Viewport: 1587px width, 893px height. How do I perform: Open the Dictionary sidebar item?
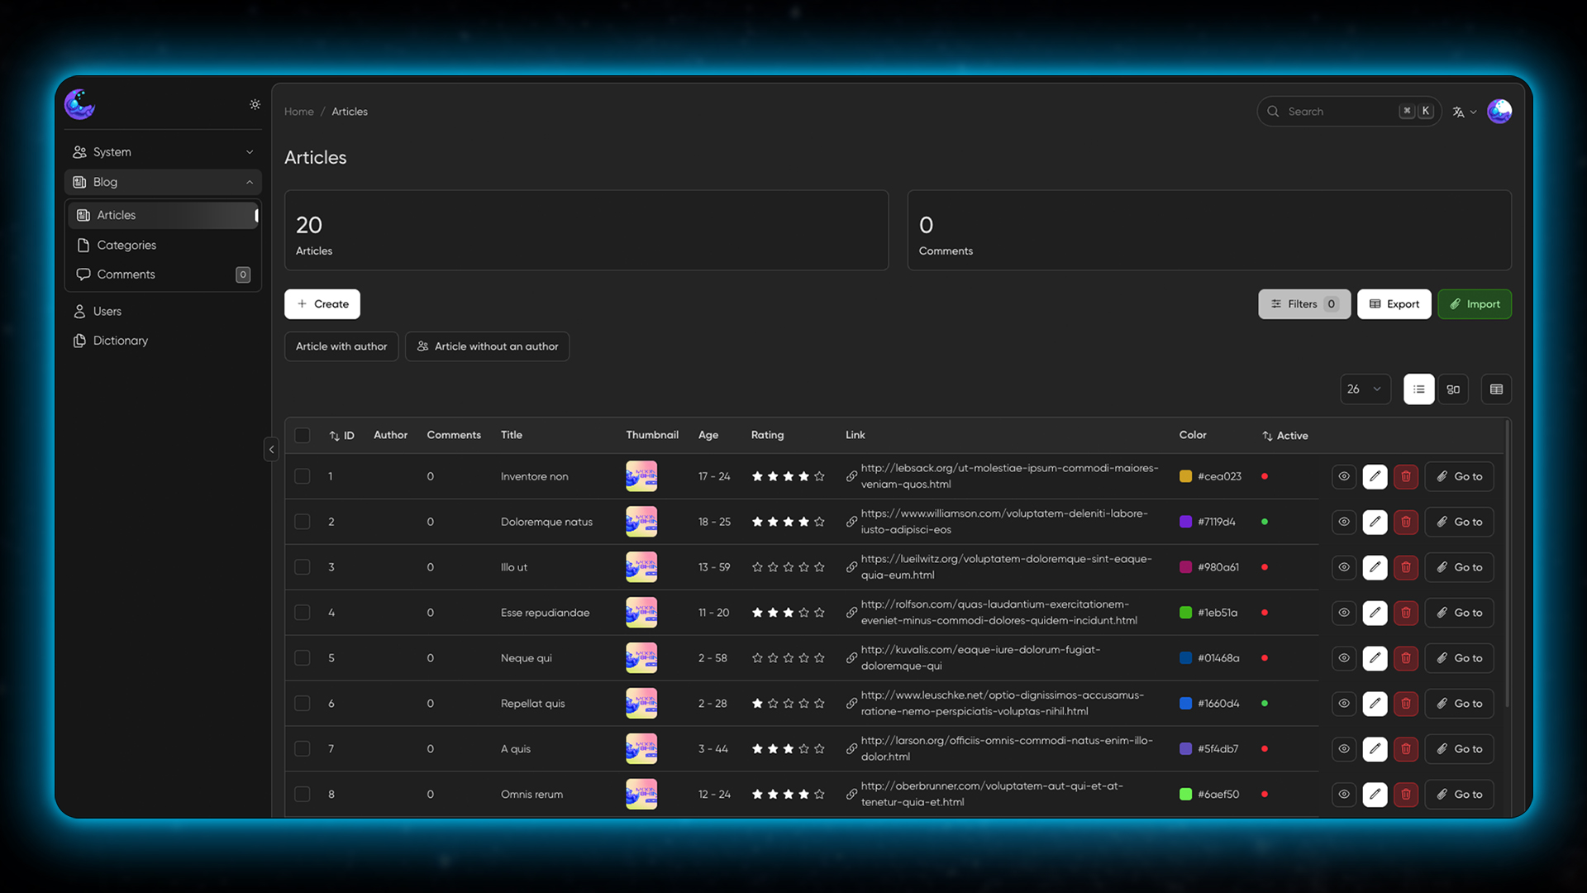click(x=163, y=341)
